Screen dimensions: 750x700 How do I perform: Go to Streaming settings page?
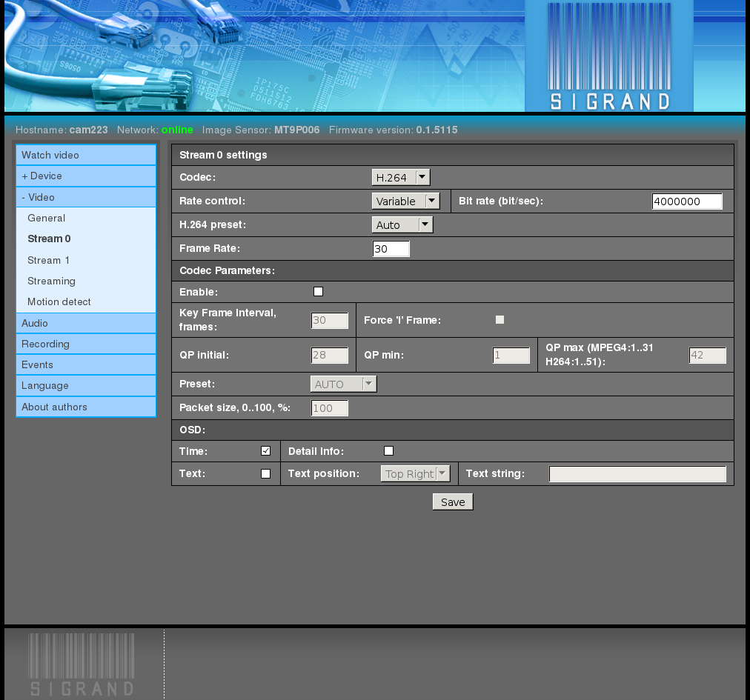(51, 281)
